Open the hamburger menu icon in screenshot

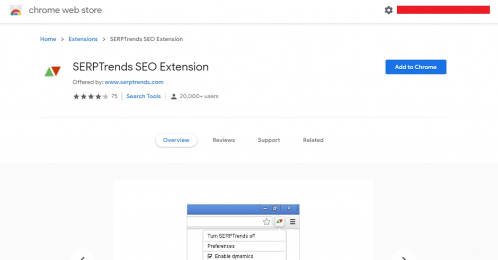292,221
